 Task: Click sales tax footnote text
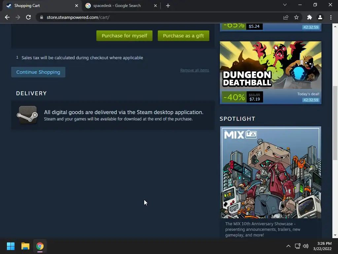click(82, 58)
